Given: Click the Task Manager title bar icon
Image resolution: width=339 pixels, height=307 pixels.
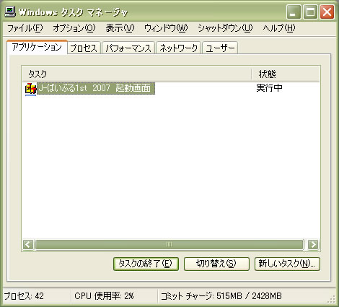Looking at the screenshot, I should tap(10, 12).
